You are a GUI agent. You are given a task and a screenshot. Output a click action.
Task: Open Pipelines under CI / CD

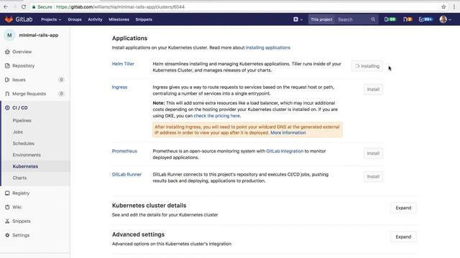tap(22, 120)
